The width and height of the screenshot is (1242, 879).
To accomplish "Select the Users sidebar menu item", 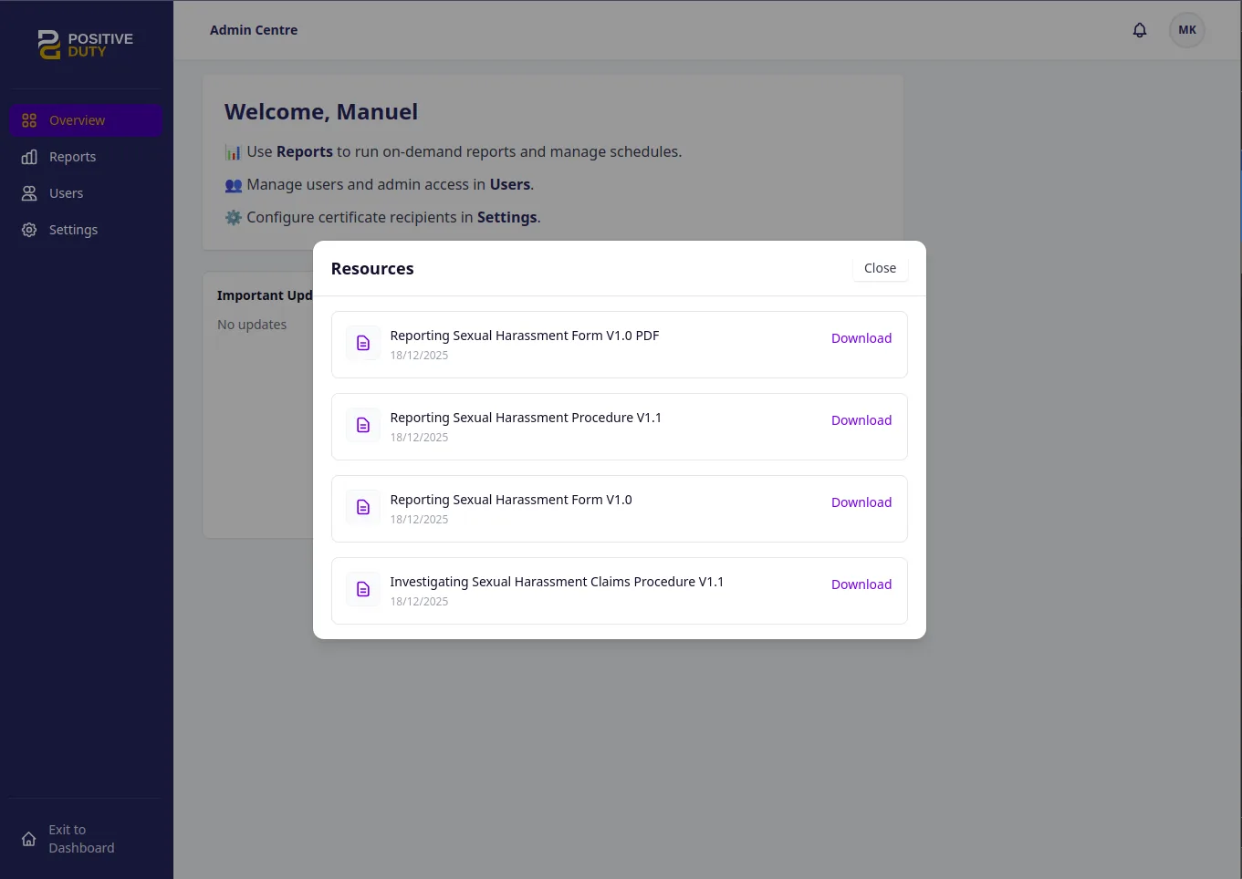I will (65, 192).
